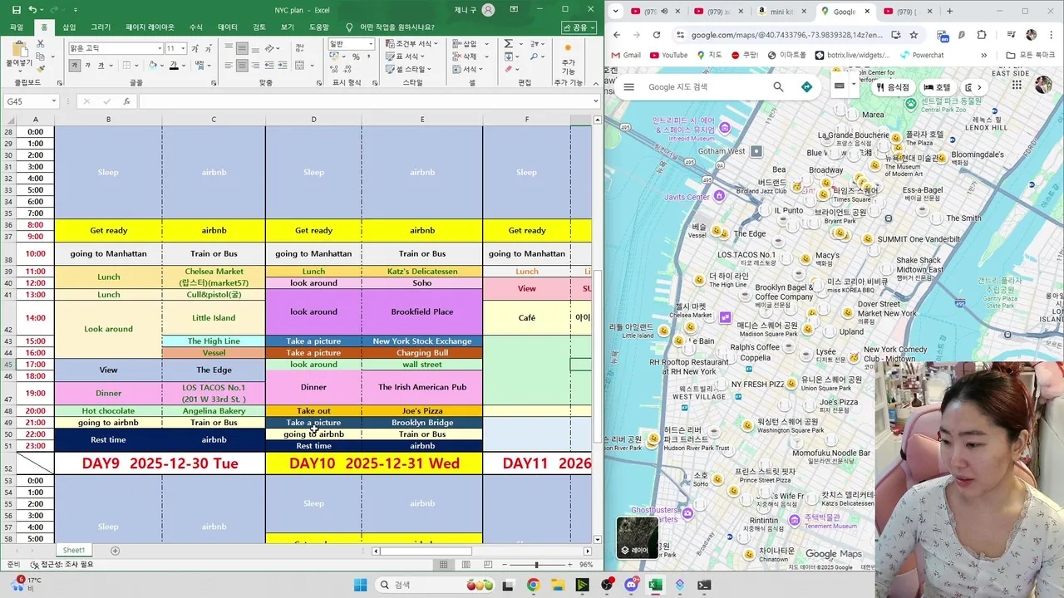This screenshot has width=1064, height=598.
Task: Click the 공유 Share button in Excel
Action: click(x=579, y=27)
